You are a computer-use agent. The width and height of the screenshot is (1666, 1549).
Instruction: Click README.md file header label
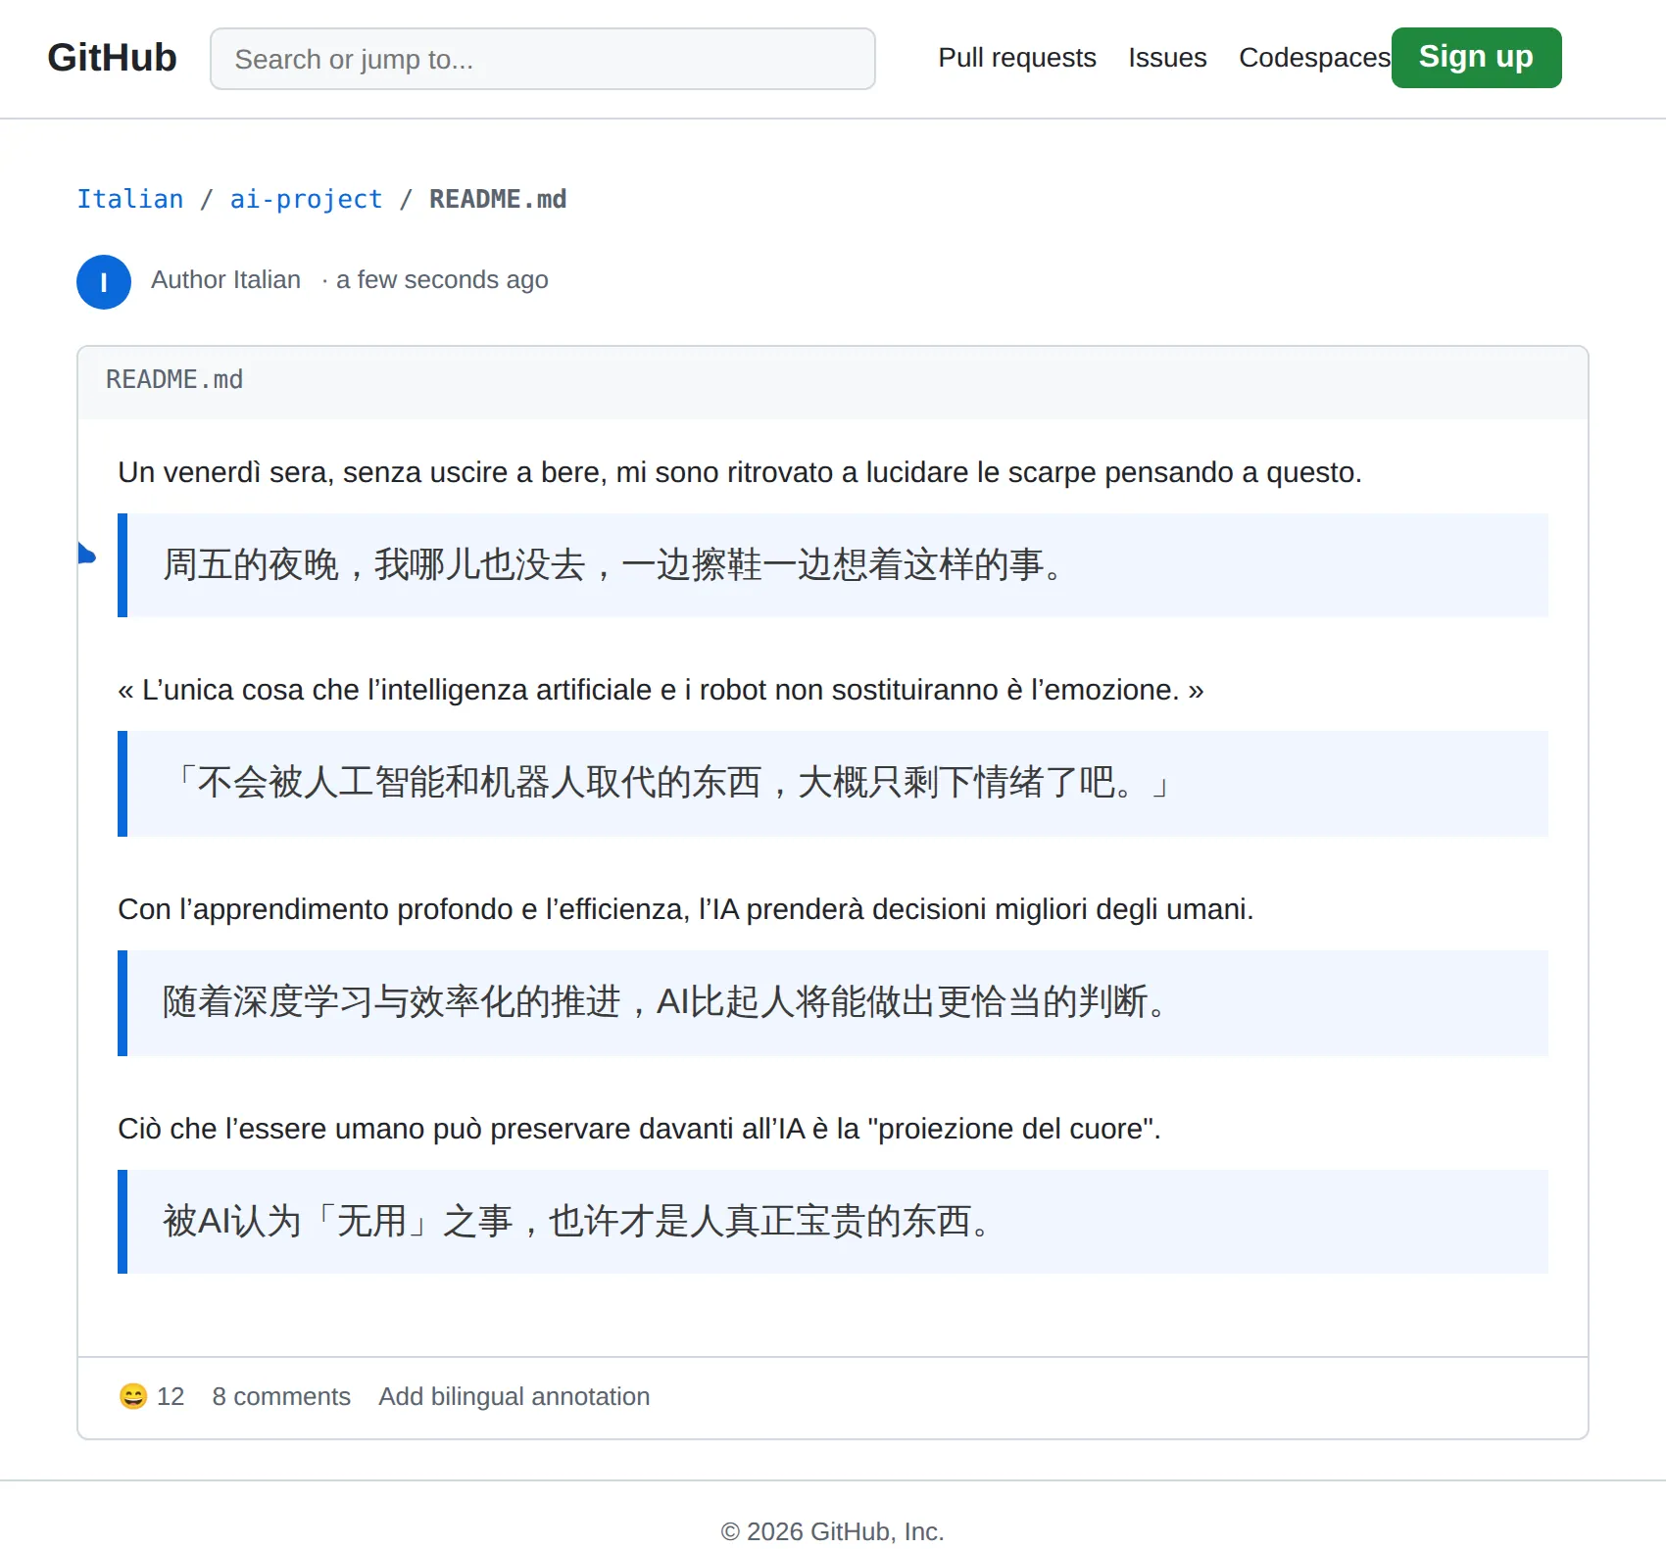coord(174,379)
